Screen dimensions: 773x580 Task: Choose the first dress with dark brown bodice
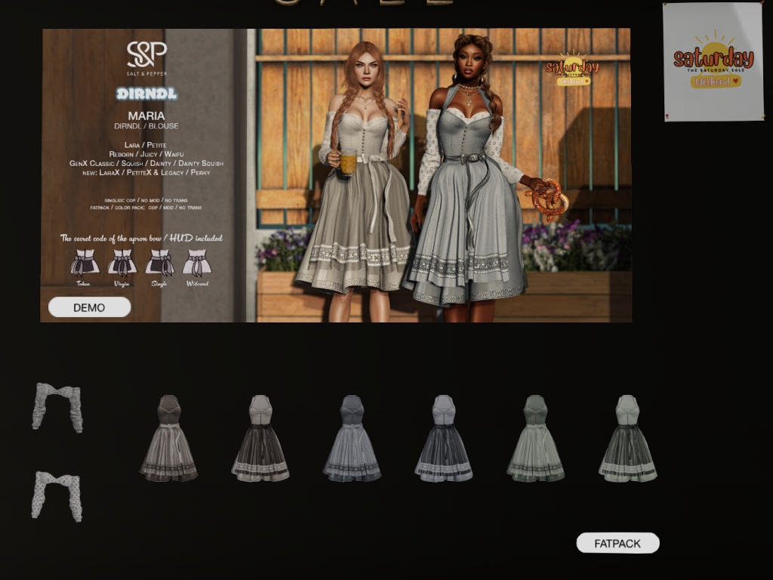(x=168, y=438)
